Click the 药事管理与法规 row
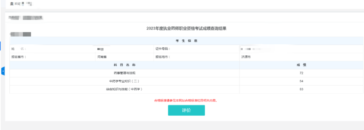Viewport: 364px width, 130px height. pos(186,73)
